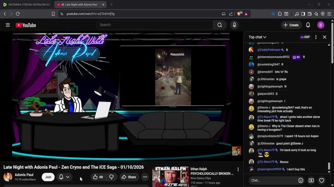Open Brave Leo AI sparkle icon

tap(316, 14)
